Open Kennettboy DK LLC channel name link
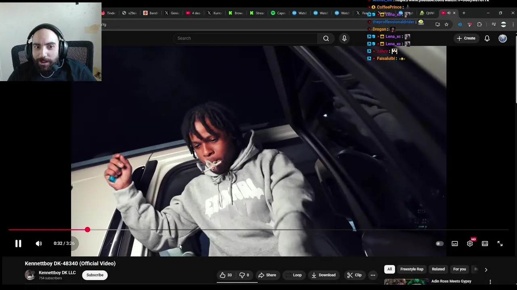517x290 pixels. pos(57,273)
